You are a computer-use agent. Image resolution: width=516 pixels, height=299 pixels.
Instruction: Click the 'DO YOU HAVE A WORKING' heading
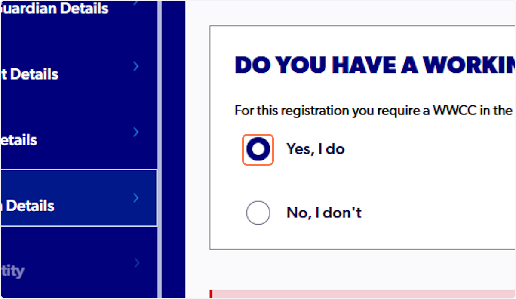[x=374, y=65]
